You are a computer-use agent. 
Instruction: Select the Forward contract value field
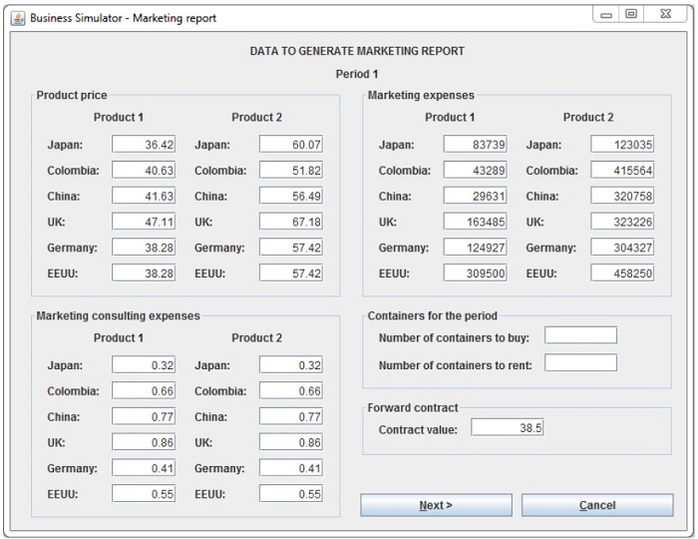(x=507, y=427)
